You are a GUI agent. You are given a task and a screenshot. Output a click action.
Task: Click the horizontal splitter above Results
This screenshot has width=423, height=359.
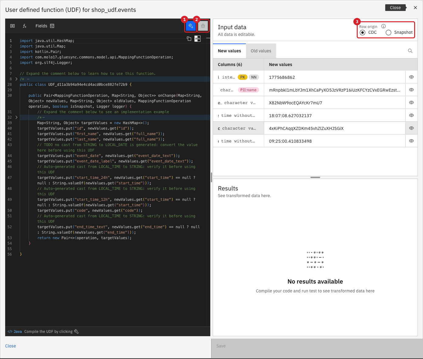315,177
